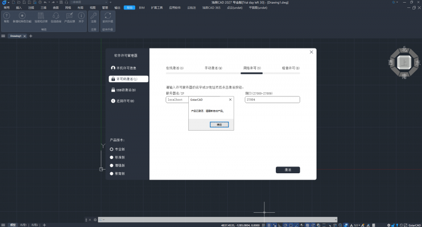The height and width of the screenshot is (227, 422).
Task: Click 上 top face of view cube
Action: click(404, 63)
